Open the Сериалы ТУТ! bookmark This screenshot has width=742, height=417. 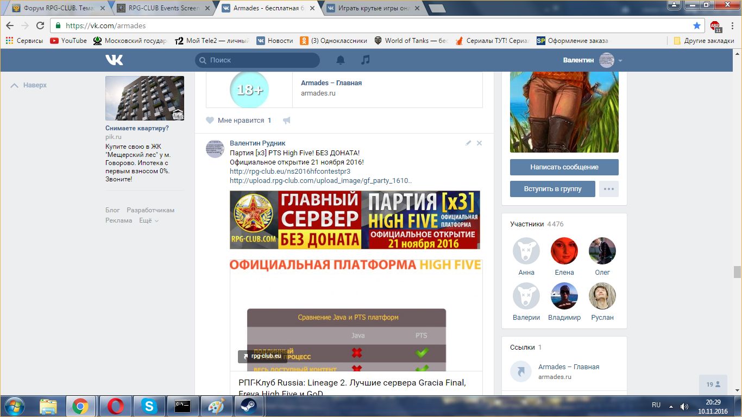pyautogui.click(x=492, y=41)
